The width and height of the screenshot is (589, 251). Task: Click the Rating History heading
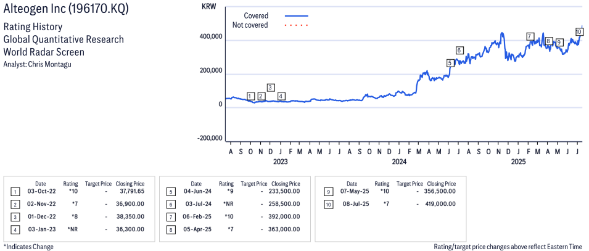[33, 27]
